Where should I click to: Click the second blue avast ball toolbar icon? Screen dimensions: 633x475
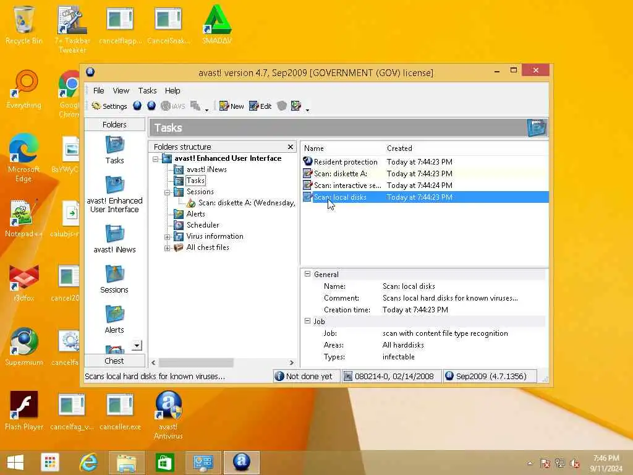coord(151,106)
